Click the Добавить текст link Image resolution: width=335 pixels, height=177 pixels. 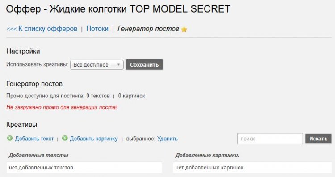click(34, 139)
